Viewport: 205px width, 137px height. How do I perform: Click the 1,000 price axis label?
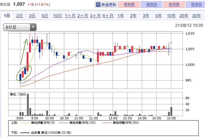click(190, 65)
